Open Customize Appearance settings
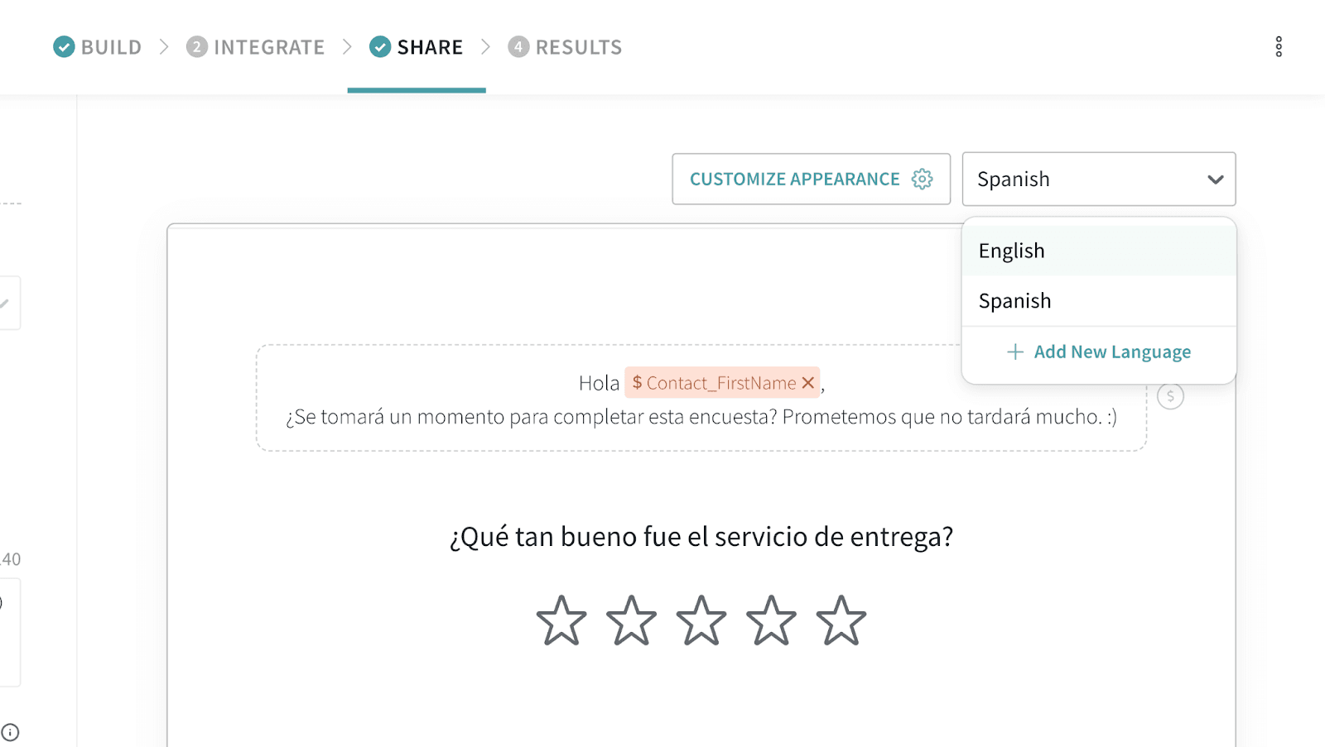The height and width of the screenshot is (747, 1325). click(x=795, y=180)
